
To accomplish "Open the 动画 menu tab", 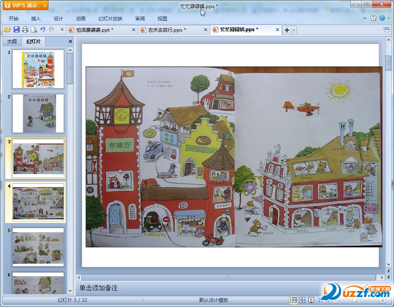I will point(81,18).
